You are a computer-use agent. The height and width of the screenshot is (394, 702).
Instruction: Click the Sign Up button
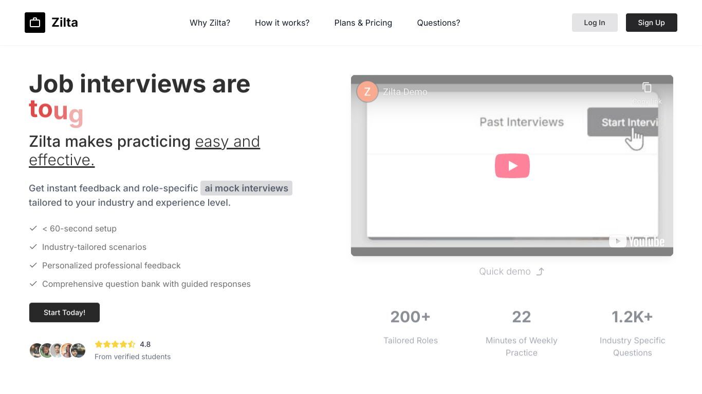[x=651, y=23]
